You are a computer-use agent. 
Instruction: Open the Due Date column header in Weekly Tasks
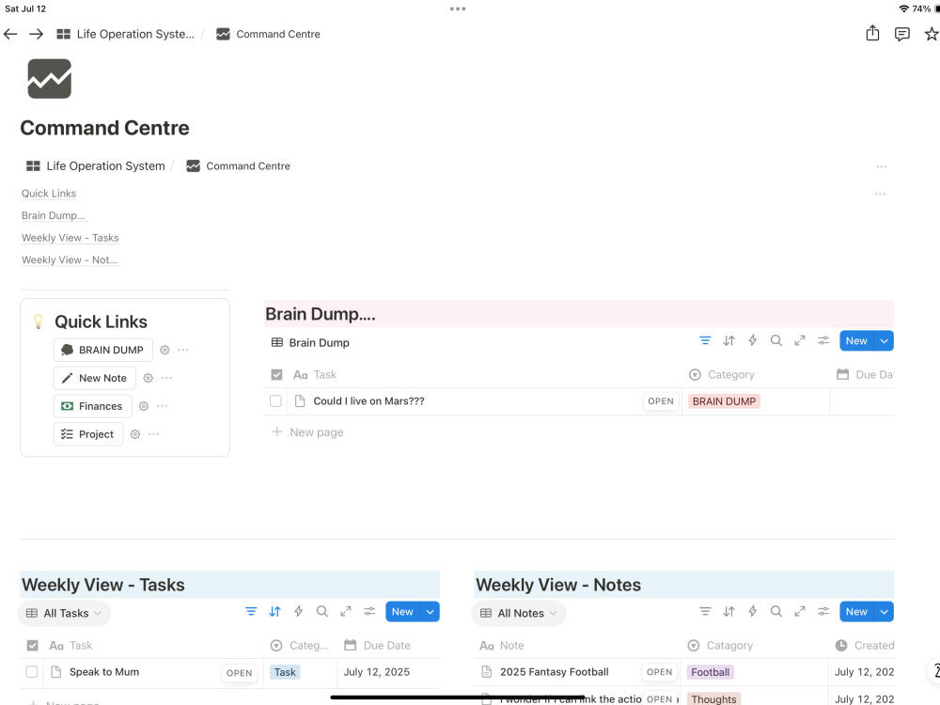point(378,646)
